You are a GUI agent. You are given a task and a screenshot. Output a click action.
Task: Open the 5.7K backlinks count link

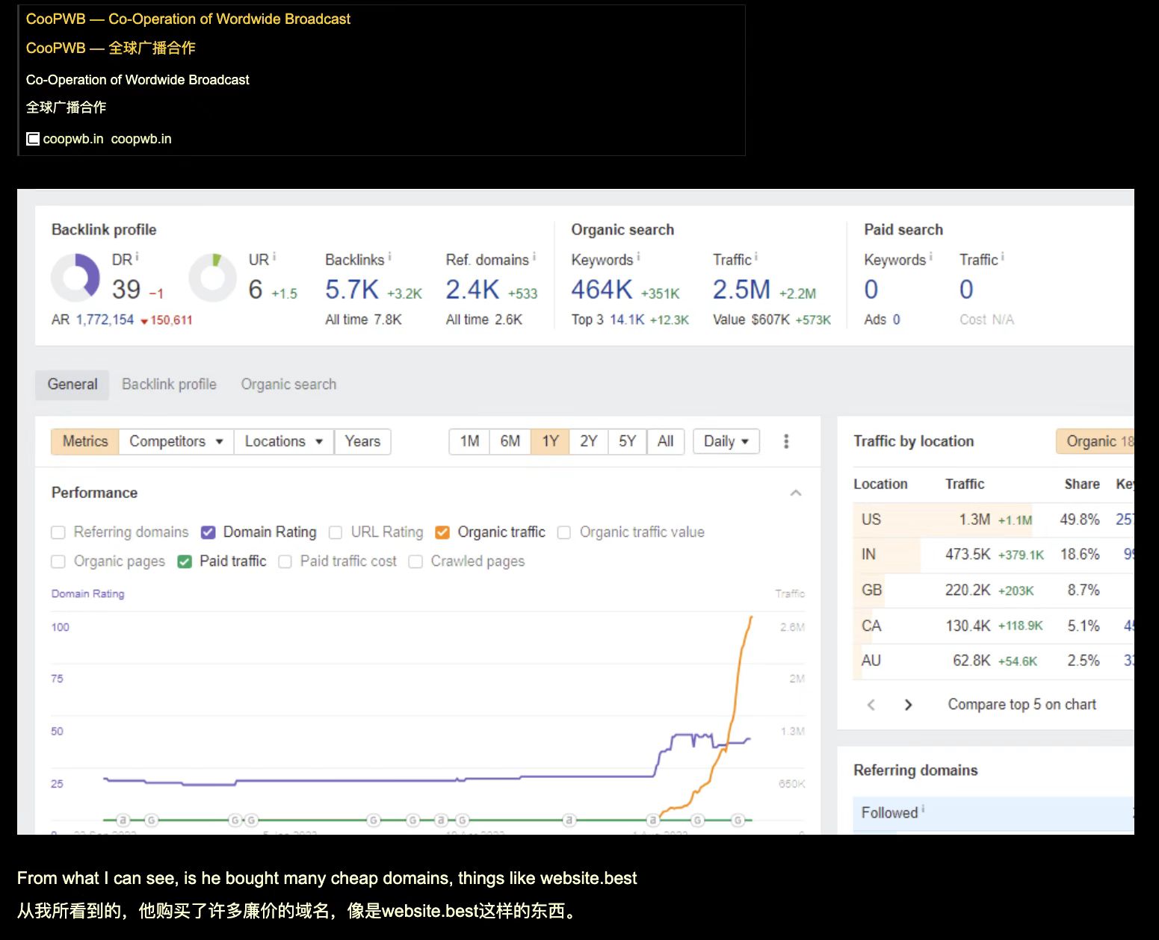coord(352,290)
